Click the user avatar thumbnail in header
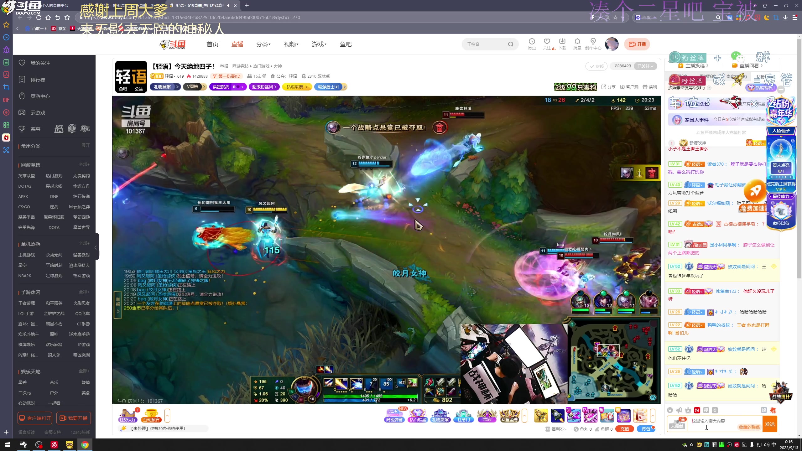Image resolution: width=802 pixels, height=451 pixels. (612, 44)
